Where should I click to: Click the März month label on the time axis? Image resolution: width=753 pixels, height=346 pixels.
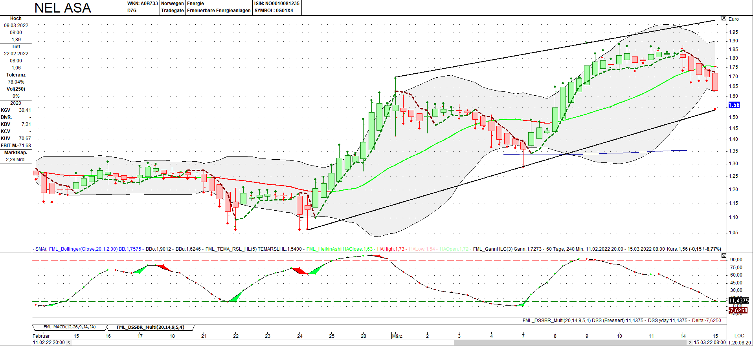pyautogui.click(x=397, y=336)
